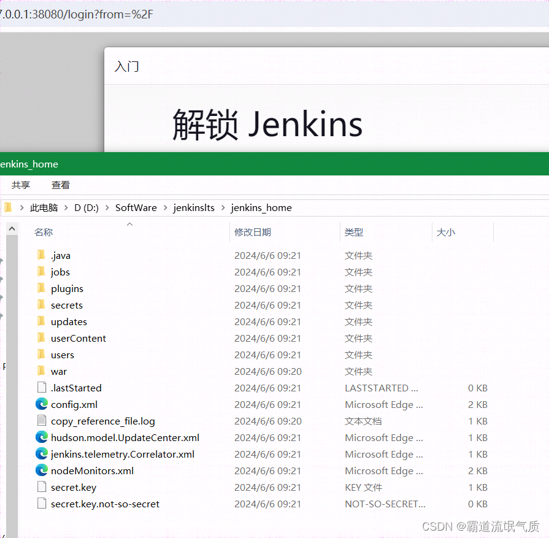Click the userContent folder icon
Image resolution: width=549 pixels, height=538 pixels.
pyautogui.click(x=42, y=338)
